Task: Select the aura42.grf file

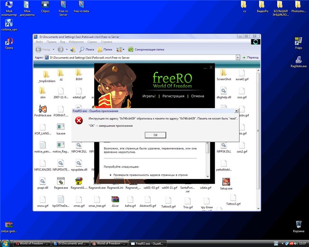Action: [x=242, y=75]
